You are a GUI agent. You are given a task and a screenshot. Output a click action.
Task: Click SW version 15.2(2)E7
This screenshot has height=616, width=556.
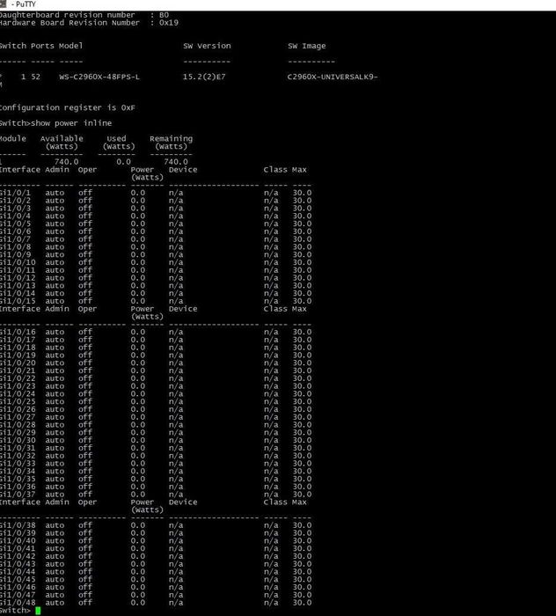(x=204, y=77)
